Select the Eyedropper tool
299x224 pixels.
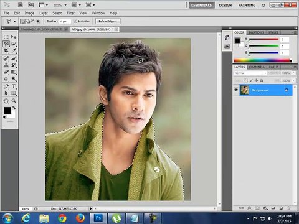pos(14,50)
